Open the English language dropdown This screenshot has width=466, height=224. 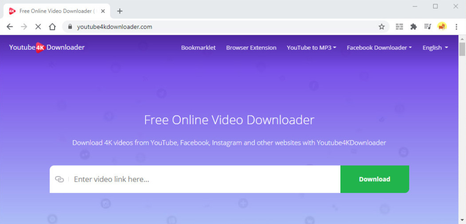coord(436,48)
